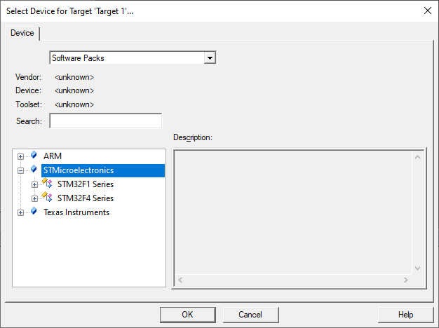Click Description scroll left arrow
This screenshot has height=328, width=439.
click(180, 280)
